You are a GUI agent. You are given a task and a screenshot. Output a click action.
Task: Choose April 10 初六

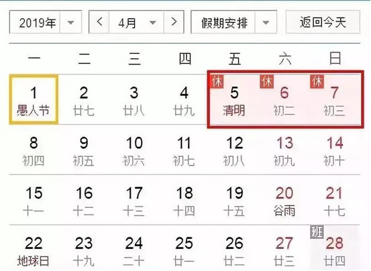pyautogui.click(x=134, y=151)
